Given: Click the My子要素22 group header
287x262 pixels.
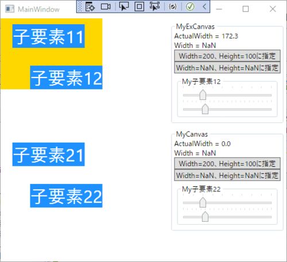Looking at the screenshot, I should tap(201, 189).
